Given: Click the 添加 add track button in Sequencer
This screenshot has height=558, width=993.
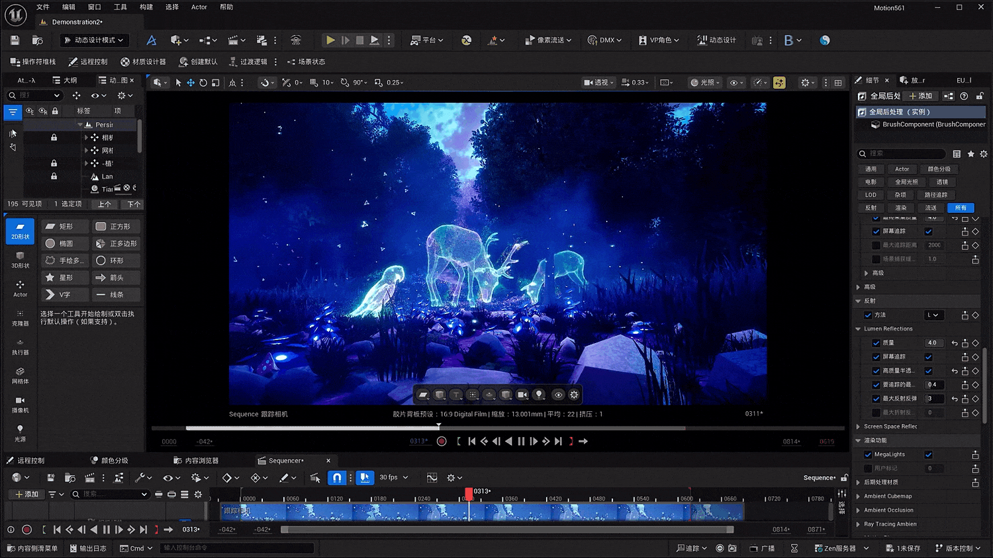Looking at the screenshot, I should coord(27,494).
